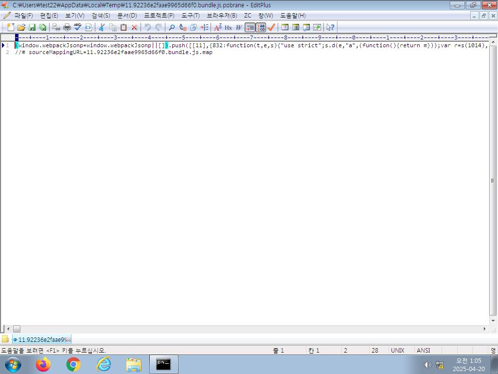This screenshot has width=498, height=374.
Task: Click the toolbar icon left of Help pointer
Action: pos(317,27)
